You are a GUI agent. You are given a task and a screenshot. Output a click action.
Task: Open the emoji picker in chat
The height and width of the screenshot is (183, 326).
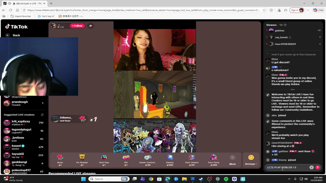(x=311, y=167)
